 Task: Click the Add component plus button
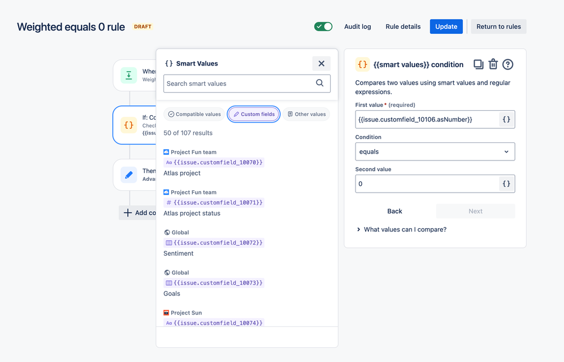(138, 213)
